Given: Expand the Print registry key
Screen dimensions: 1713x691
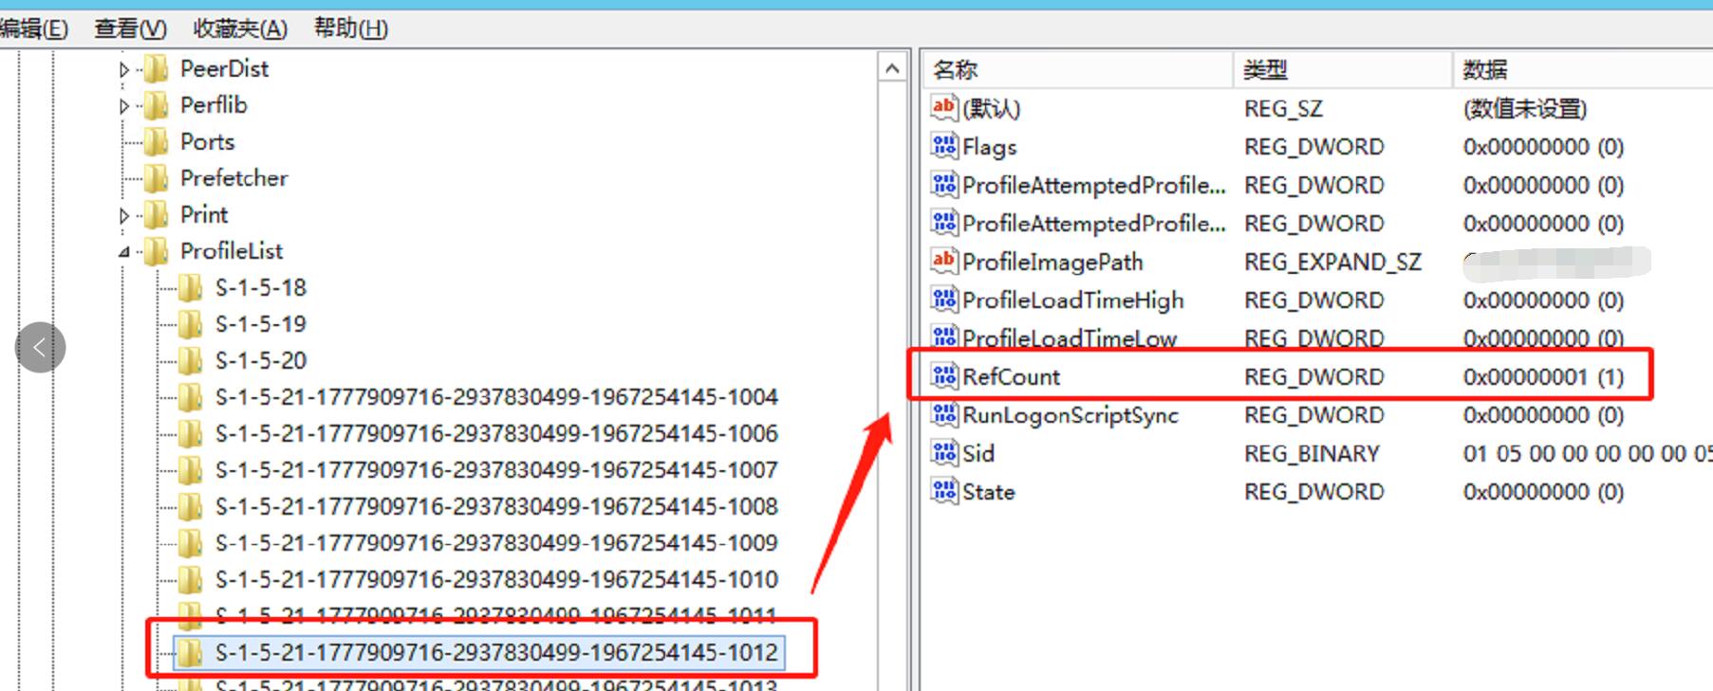Looking at the screenshot, I should click(123, 216).
